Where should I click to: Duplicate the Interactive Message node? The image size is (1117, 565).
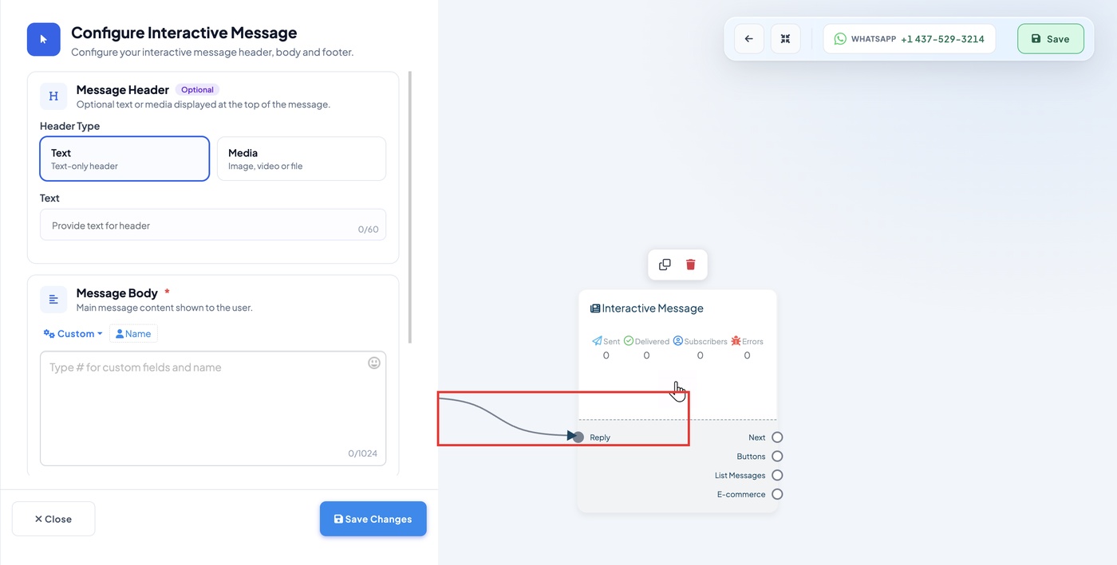[x=665, y=265]
